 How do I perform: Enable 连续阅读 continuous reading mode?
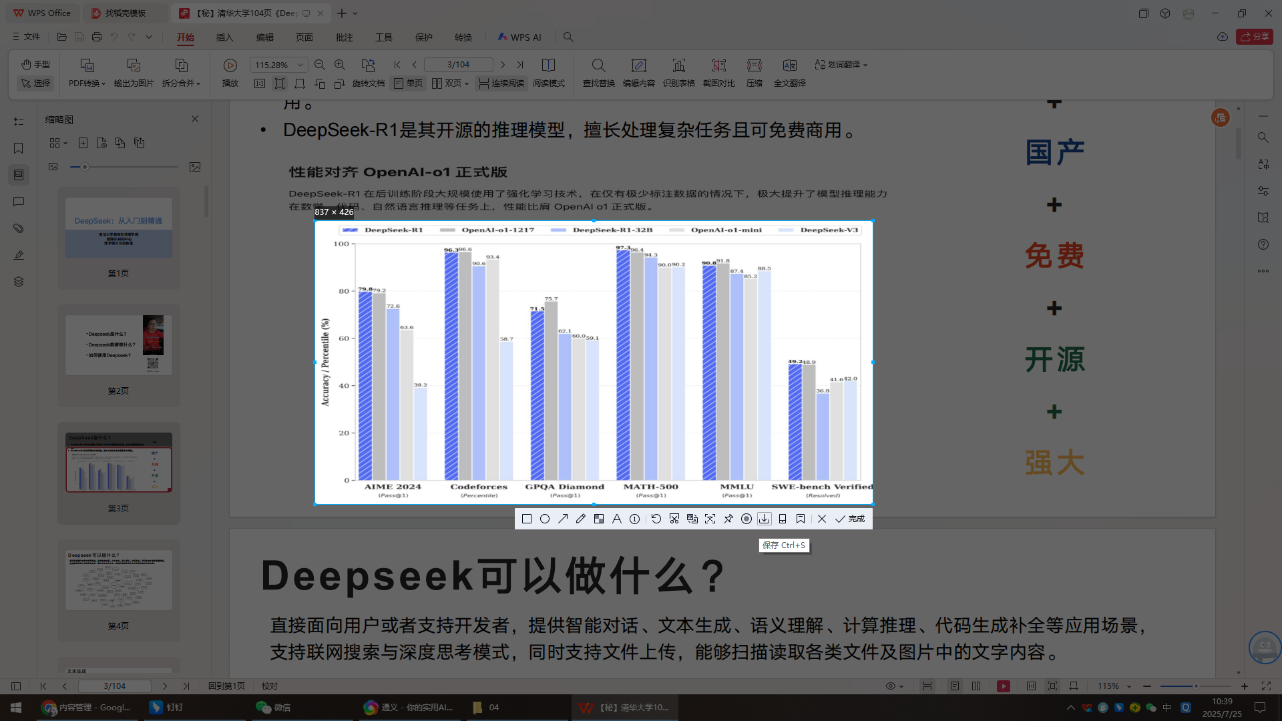[x=500, y=83]
